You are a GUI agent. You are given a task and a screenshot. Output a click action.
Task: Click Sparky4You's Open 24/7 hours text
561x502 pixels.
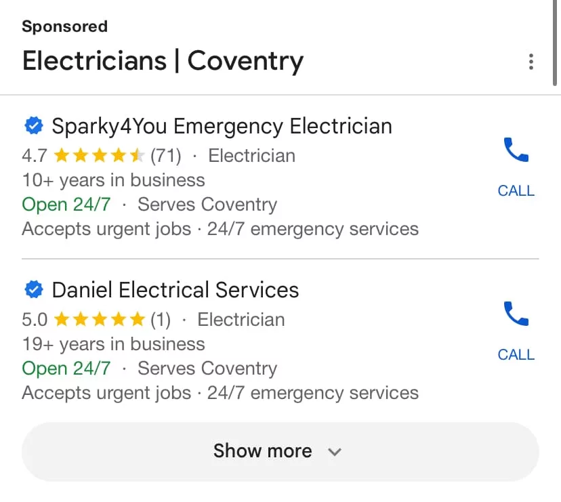pos(66,205)
